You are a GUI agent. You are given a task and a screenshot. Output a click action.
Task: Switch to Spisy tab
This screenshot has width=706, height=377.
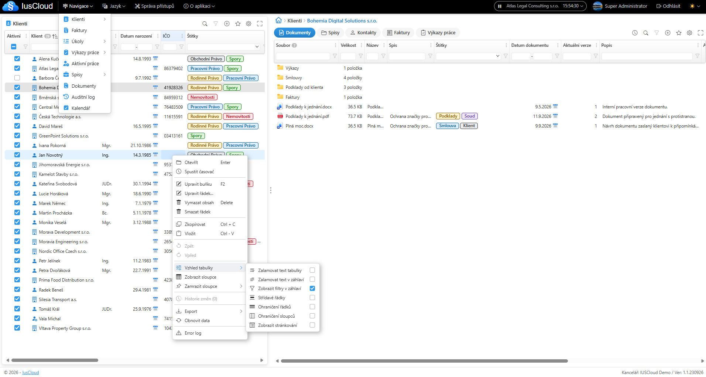(x=330, y=32)
